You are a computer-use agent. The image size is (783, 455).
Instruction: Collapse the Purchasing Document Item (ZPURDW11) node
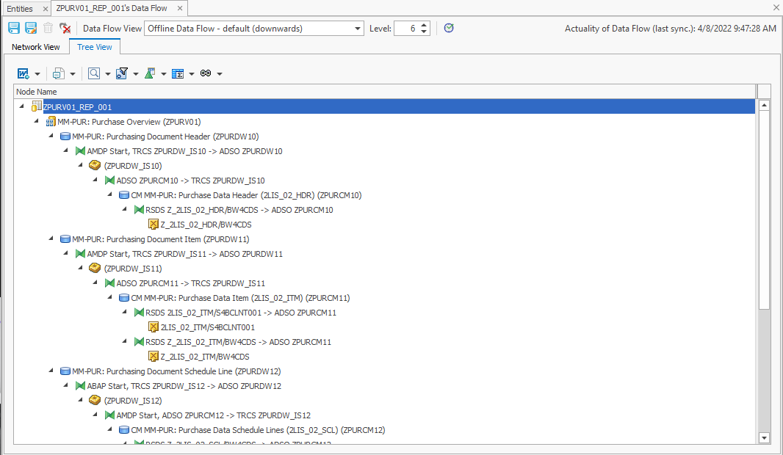click(x=50, y=239)
